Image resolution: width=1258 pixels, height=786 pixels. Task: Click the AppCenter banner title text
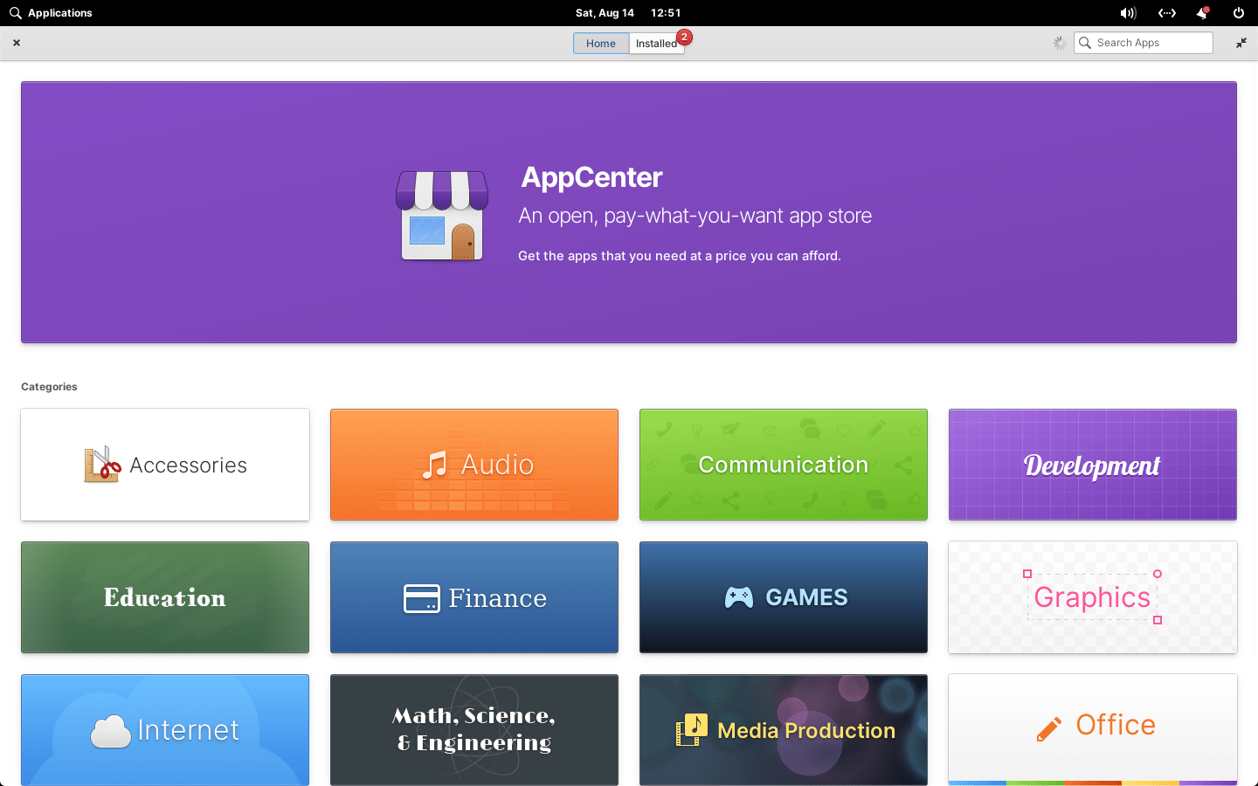tap(591, 177)
